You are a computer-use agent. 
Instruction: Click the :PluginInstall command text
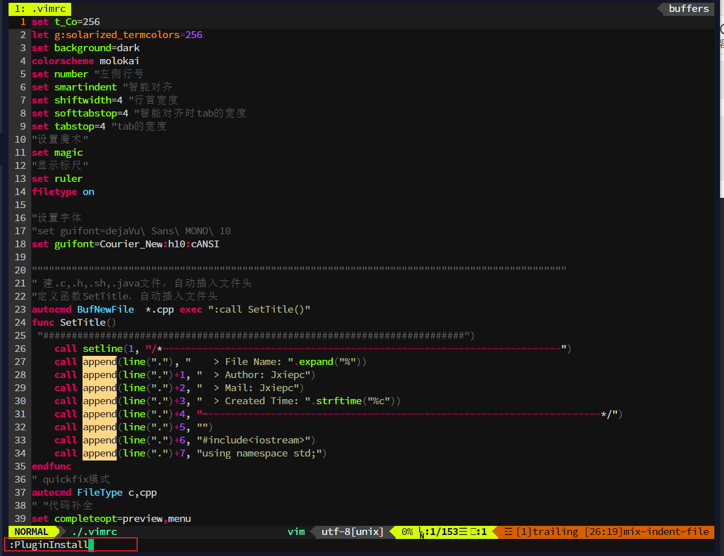[48, 544]
